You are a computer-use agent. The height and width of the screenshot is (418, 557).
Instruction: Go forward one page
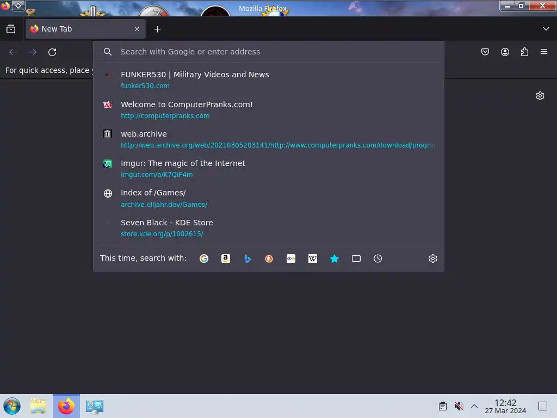point(33,52)
